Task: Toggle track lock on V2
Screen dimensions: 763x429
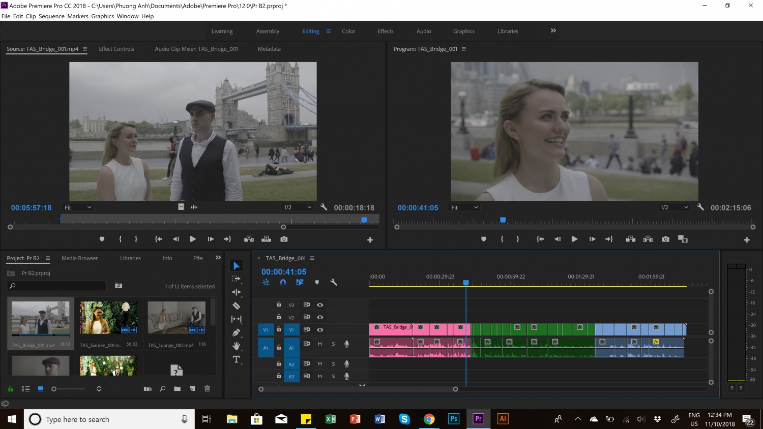Action: click(x=279, y=317)
